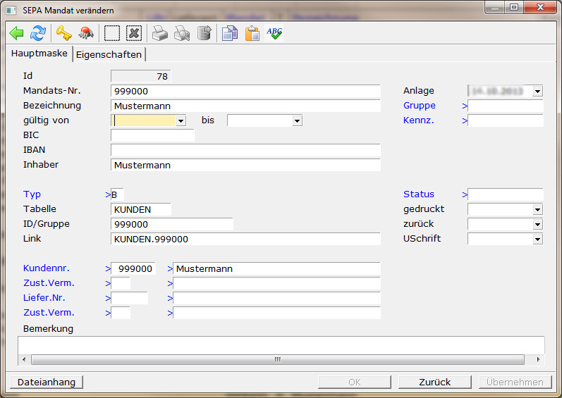Expand the 'USchrift' dropdown

[x=537, y=239]
